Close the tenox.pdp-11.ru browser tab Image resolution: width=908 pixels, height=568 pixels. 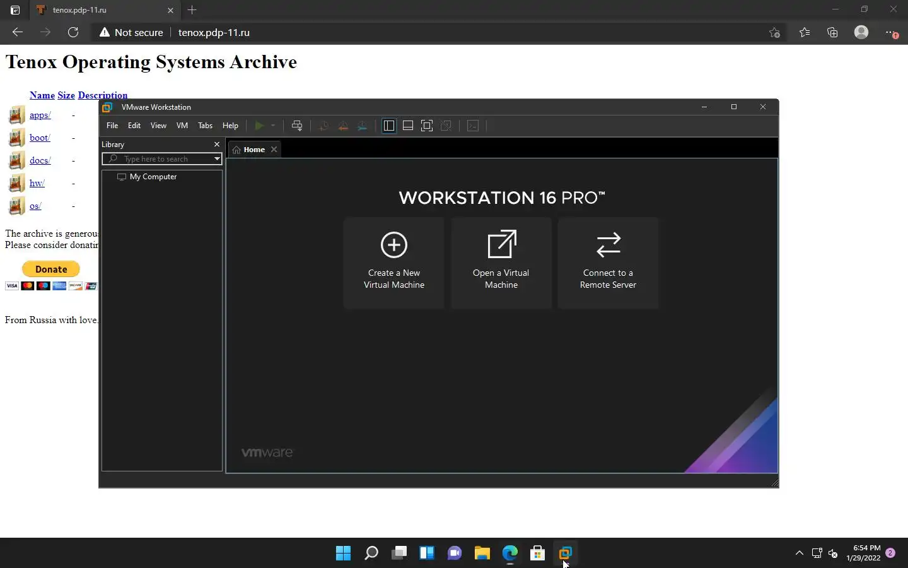(170, 10)
